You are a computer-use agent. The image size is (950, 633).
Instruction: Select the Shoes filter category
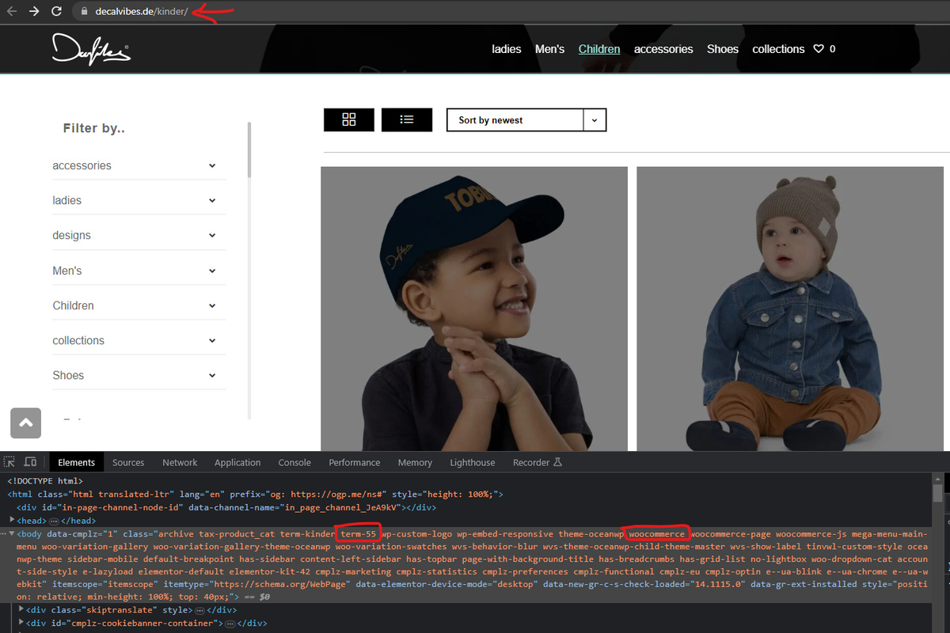tap(68, 375)
